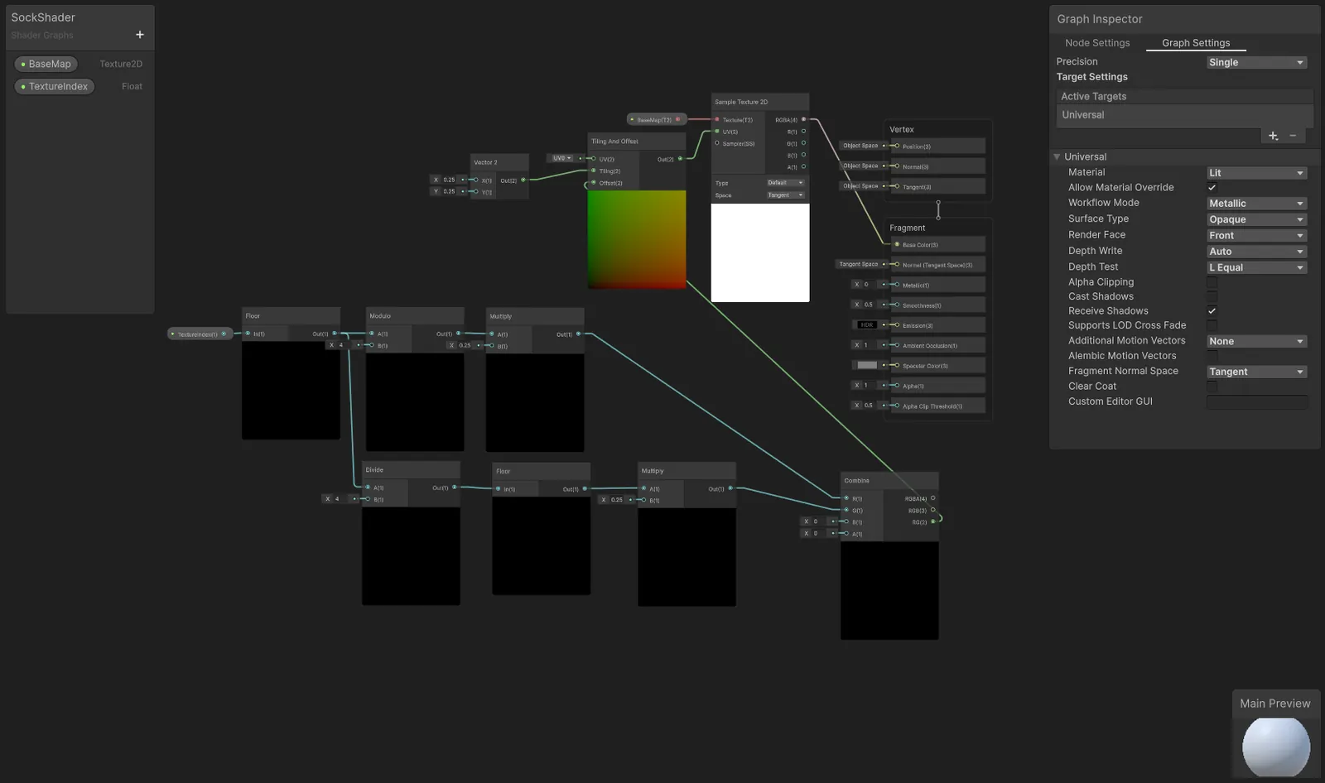Remove active target with the minus button

[1293, 136]
